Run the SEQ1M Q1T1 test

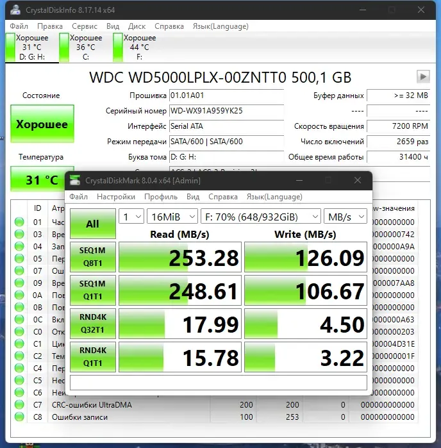coord(92,290)
